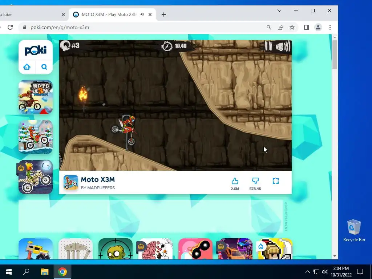Viewport: 372px width, 279px height.
Task: Click the zoom magnifier icon in address bar
Action: (x=268, y=27)
